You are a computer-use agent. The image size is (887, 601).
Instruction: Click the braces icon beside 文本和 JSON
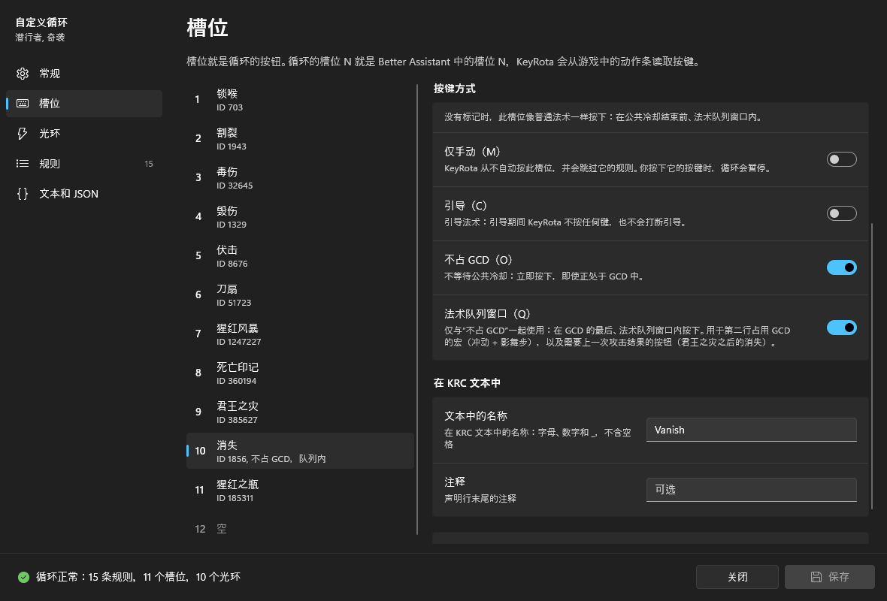[23, 193]
